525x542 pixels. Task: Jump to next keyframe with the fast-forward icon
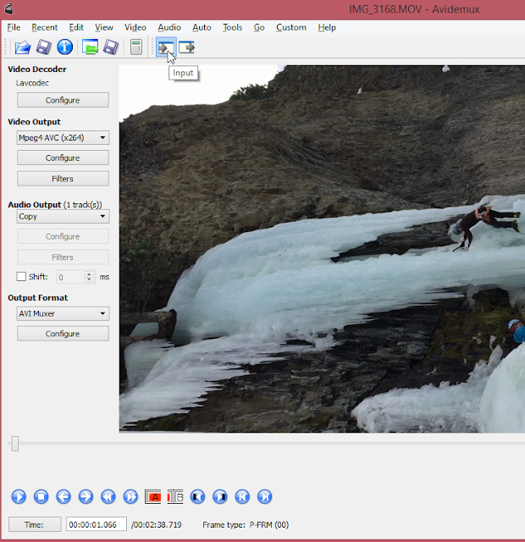pyautogui.click(x=130, y=497)
